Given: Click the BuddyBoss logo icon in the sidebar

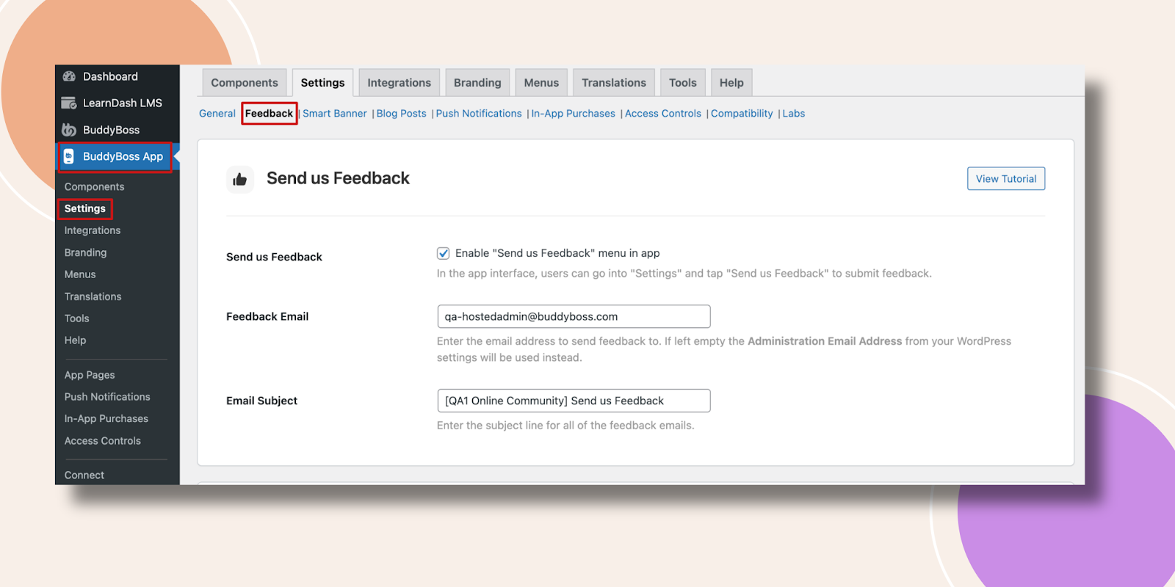Looking at the screenshot, I should (69, 130).
